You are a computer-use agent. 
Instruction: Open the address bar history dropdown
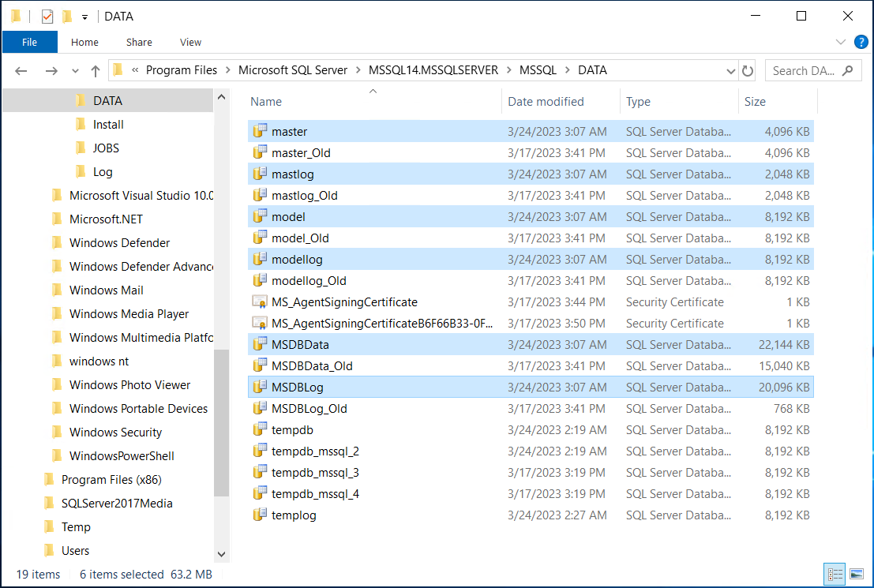730,70
